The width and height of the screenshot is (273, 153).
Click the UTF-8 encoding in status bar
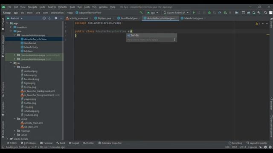243,147
